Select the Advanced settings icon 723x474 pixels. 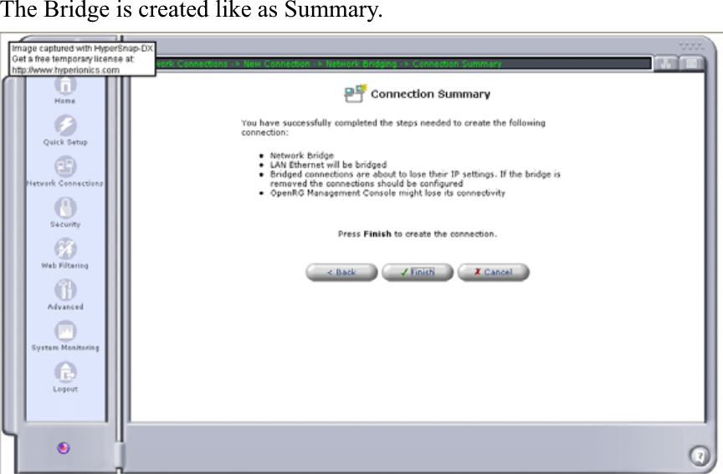pos(65,290)
